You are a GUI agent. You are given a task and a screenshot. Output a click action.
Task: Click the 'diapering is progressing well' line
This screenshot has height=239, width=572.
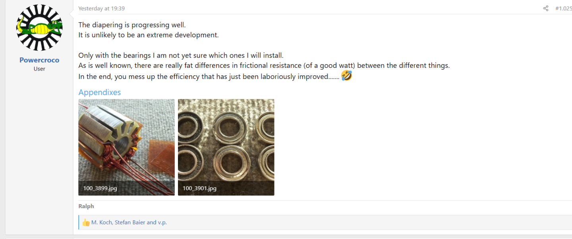click(132, 25)
